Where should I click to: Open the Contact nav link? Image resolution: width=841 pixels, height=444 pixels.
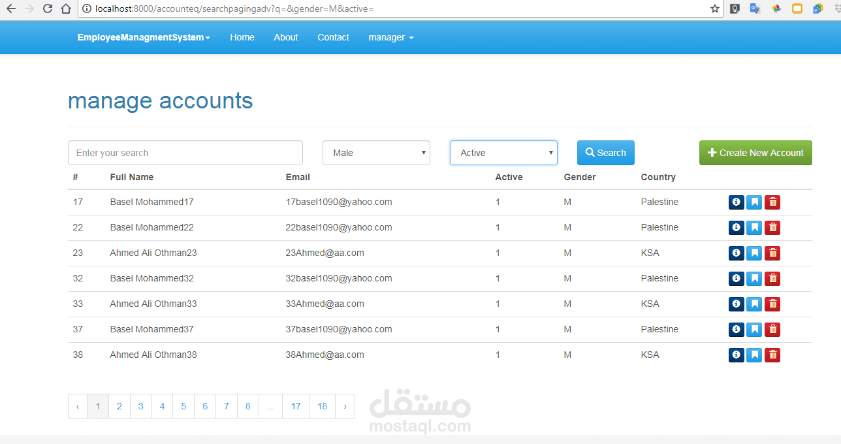[333, 37]
